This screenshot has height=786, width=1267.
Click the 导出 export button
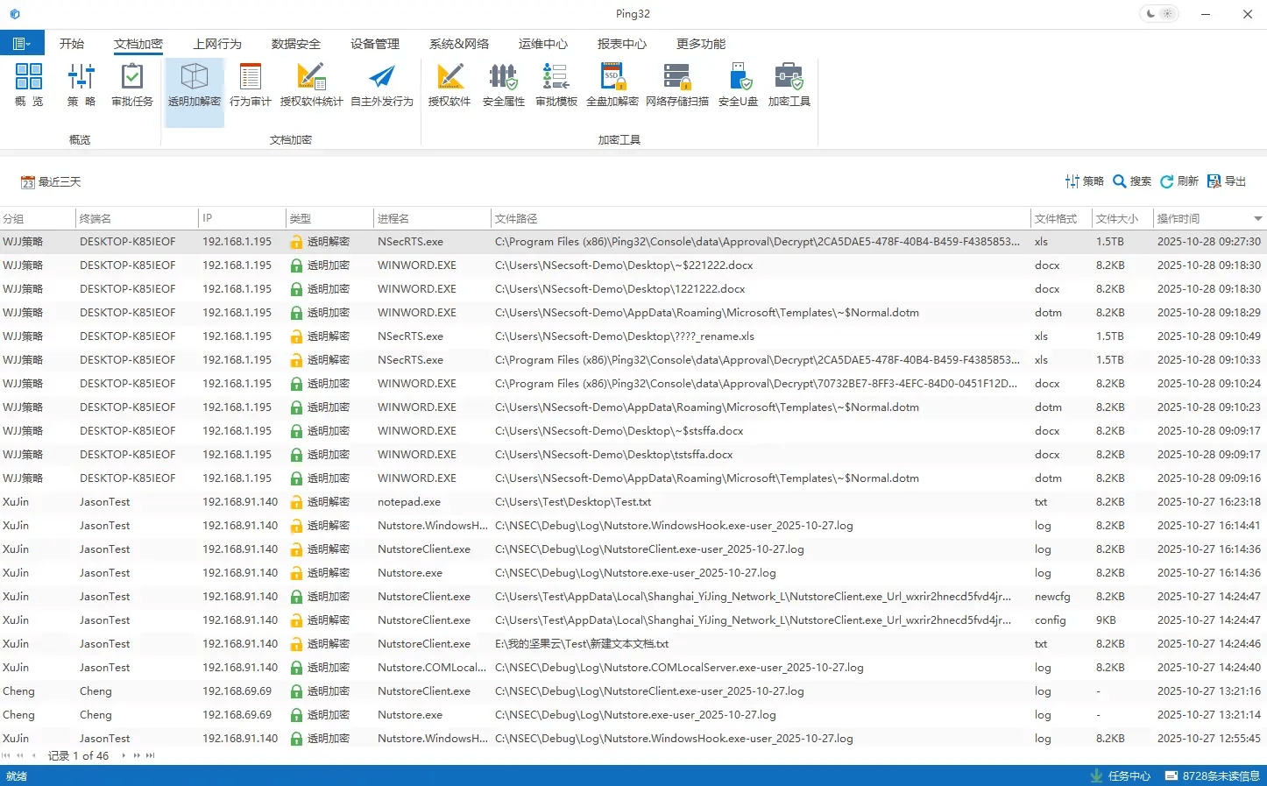[1227, 181]
